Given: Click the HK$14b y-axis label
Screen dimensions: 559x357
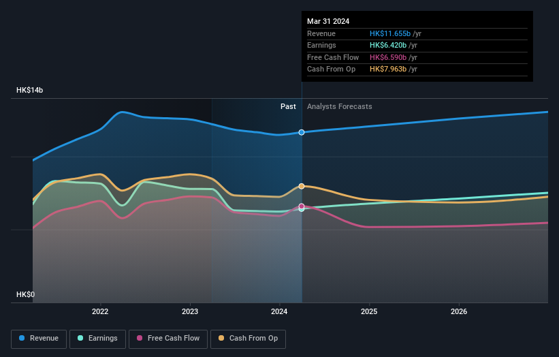Looking at the screenshot, I should click(29, 90).
